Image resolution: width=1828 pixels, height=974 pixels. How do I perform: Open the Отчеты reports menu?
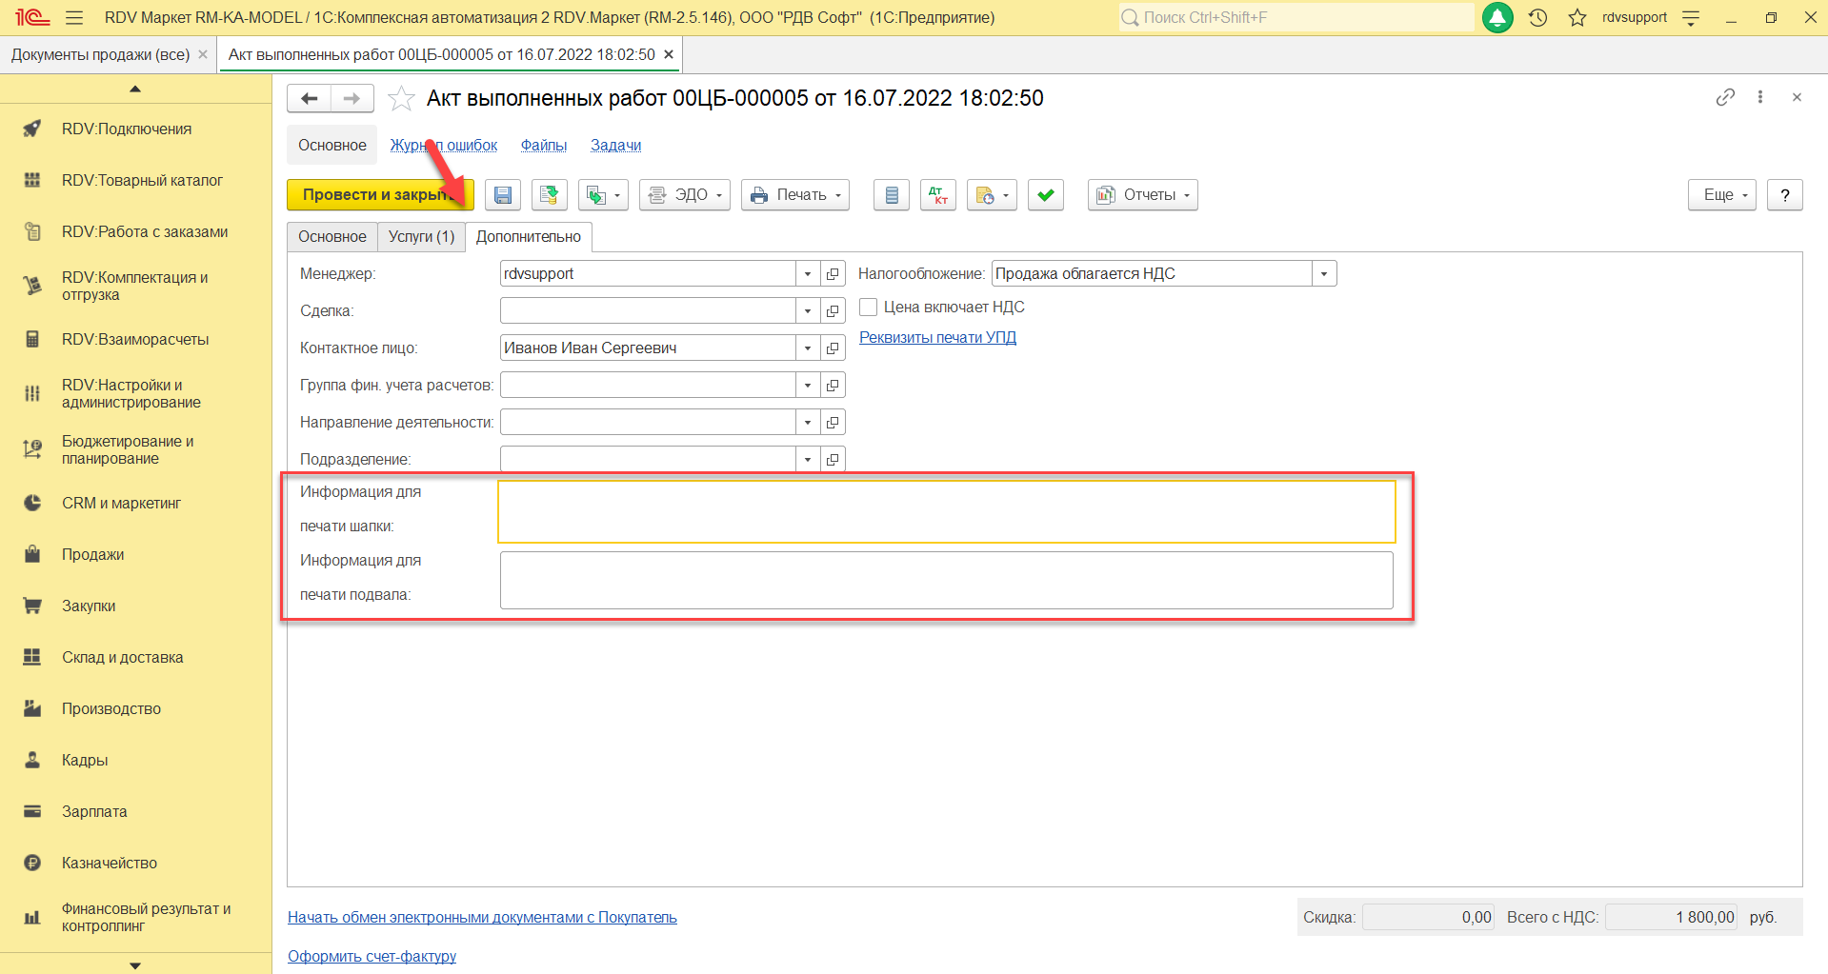click(1143, 195)
